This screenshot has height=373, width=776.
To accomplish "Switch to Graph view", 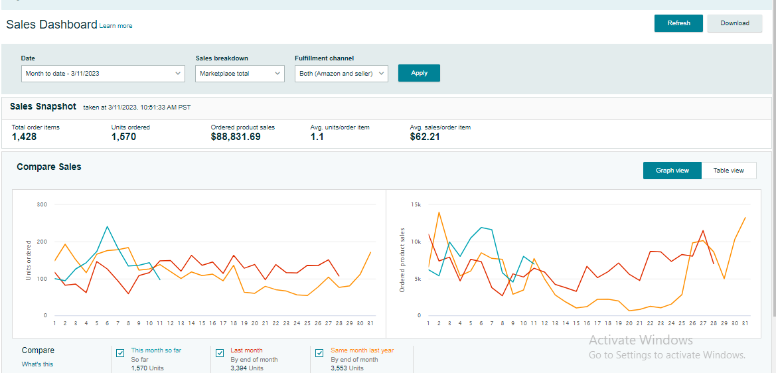I will tap(672, 171).
